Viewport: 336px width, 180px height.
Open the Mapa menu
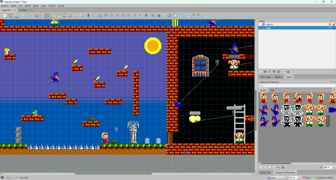click(36, 6)
